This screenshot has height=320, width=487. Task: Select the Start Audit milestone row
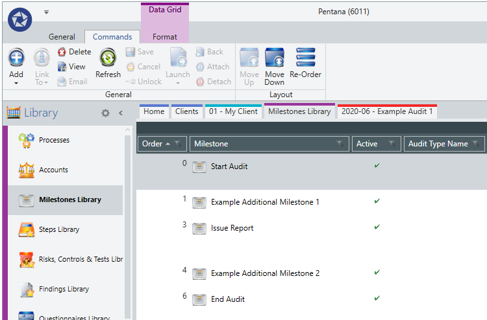click(x=312, y=171)
